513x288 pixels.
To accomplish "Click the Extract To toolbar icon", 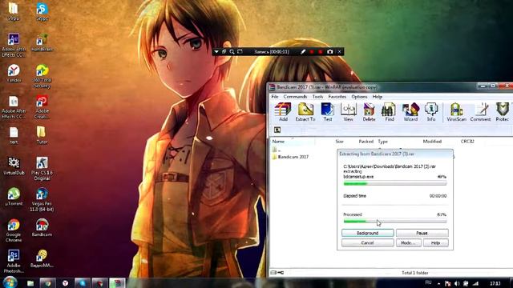I will click(305, 112).
